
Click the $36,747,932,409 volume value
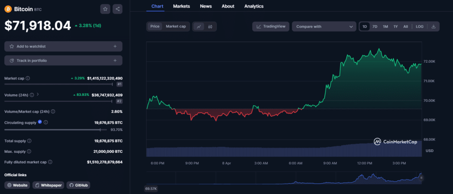point(107,95)
